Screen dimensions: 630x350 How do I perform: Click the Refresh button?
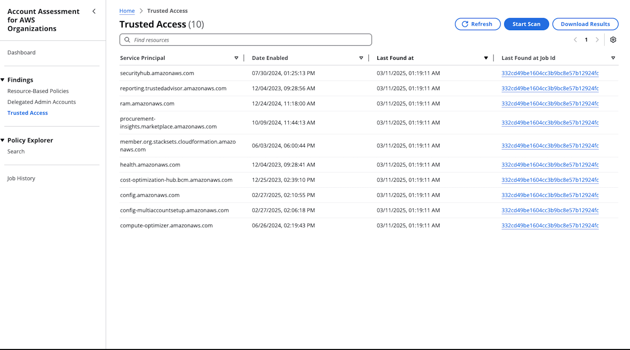click(x=478, y=24)
